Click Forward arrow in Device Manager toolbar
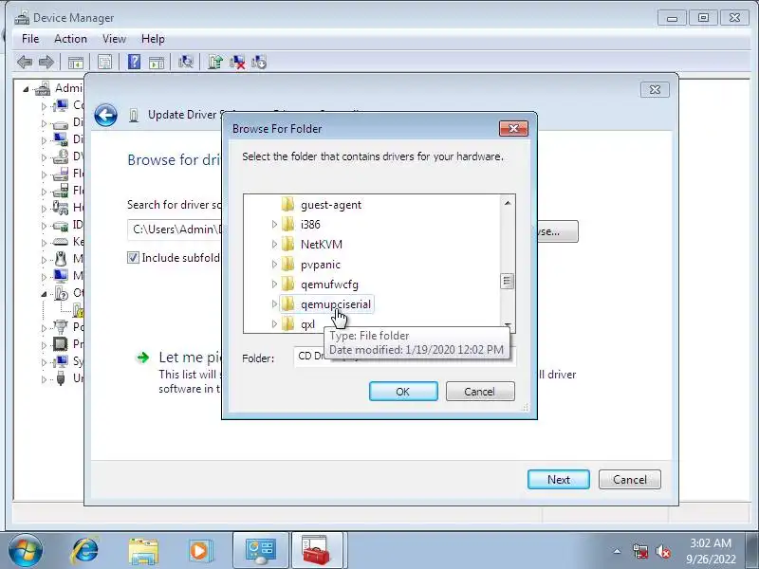 point(46,62)
